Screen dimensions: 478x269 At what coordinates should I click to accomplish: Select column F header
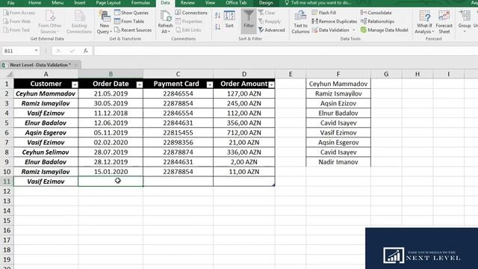coord(338,74)
